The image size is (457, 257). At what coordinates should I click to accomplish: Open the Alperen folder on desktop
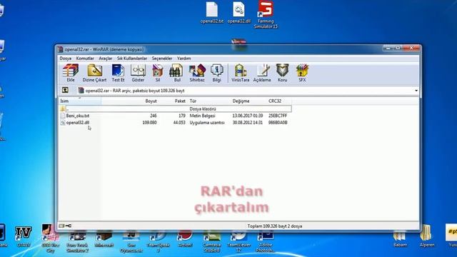(427, 236)
